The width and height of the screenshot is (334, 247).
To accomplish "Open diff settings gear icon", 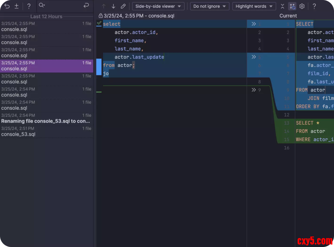I will [x=302, y=6].
